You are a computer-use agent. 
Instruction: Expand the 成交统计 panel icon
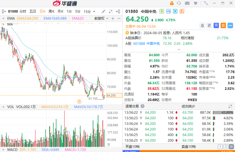(230, 106)
